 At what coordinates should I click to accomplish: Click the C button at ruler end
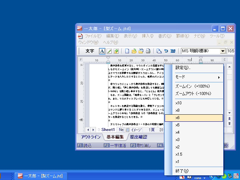tap(225, 60)
